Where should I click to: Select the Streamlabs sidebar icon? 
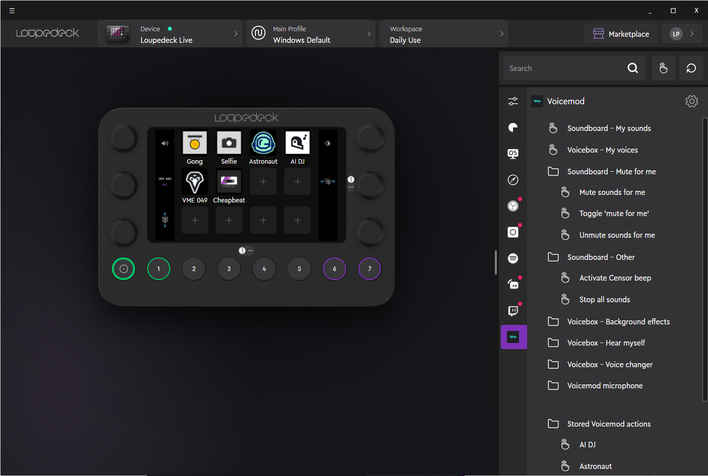(x=513, y=285)
